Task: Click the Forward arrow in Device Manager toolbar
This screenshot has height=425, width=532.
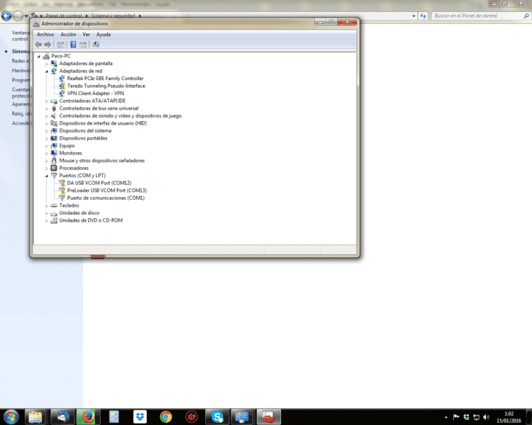Action: (48, 45)
